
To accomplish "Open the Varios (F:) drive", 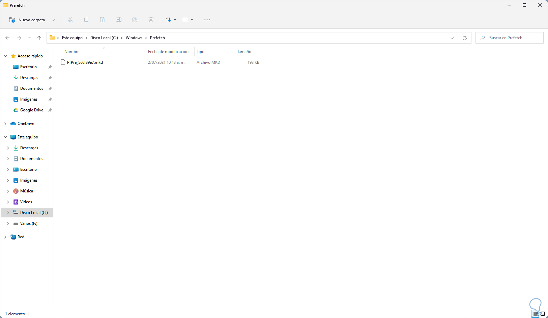I will coord(29,223).
